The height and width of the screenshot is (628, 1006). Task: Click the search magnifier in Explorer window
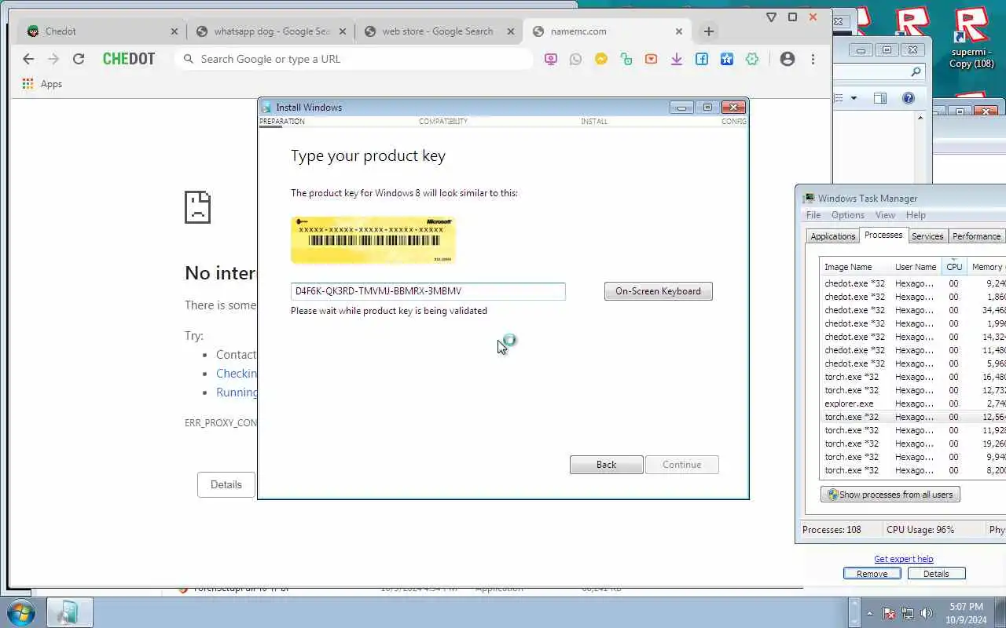[916, 71]
